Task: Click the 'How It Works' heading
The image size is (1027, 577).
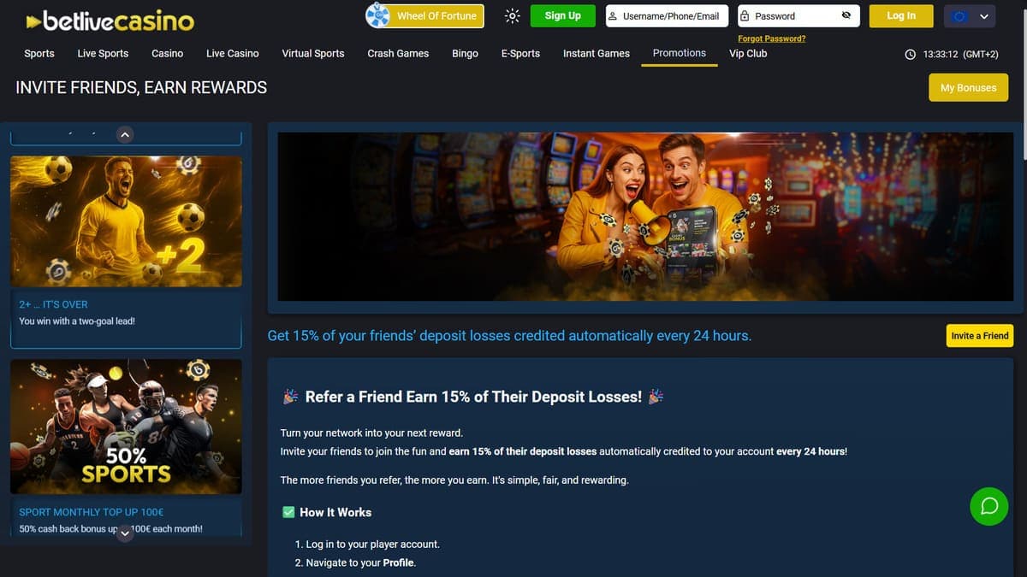Action: click(x=335, y=512)
